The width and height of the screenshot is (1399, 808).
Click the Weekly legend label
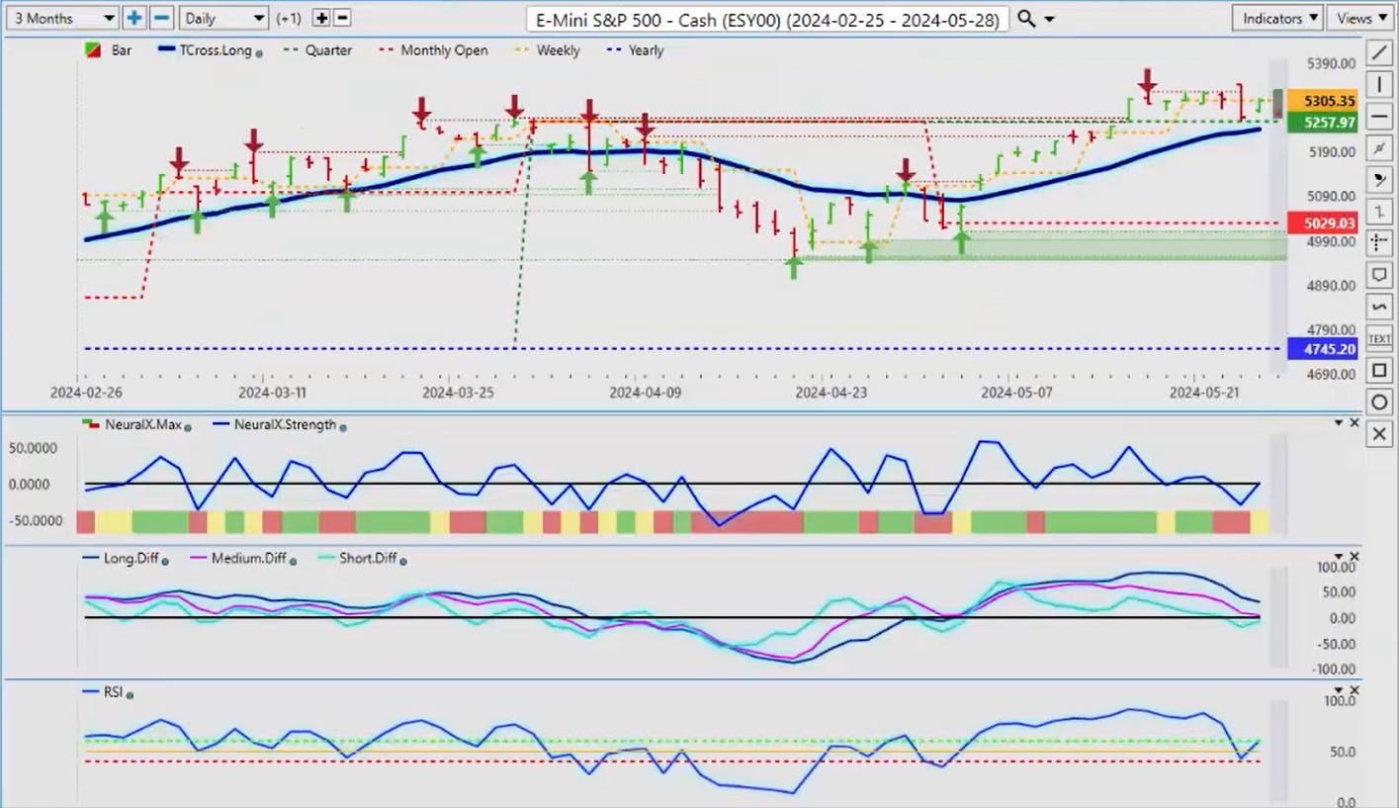coord(560,50)
